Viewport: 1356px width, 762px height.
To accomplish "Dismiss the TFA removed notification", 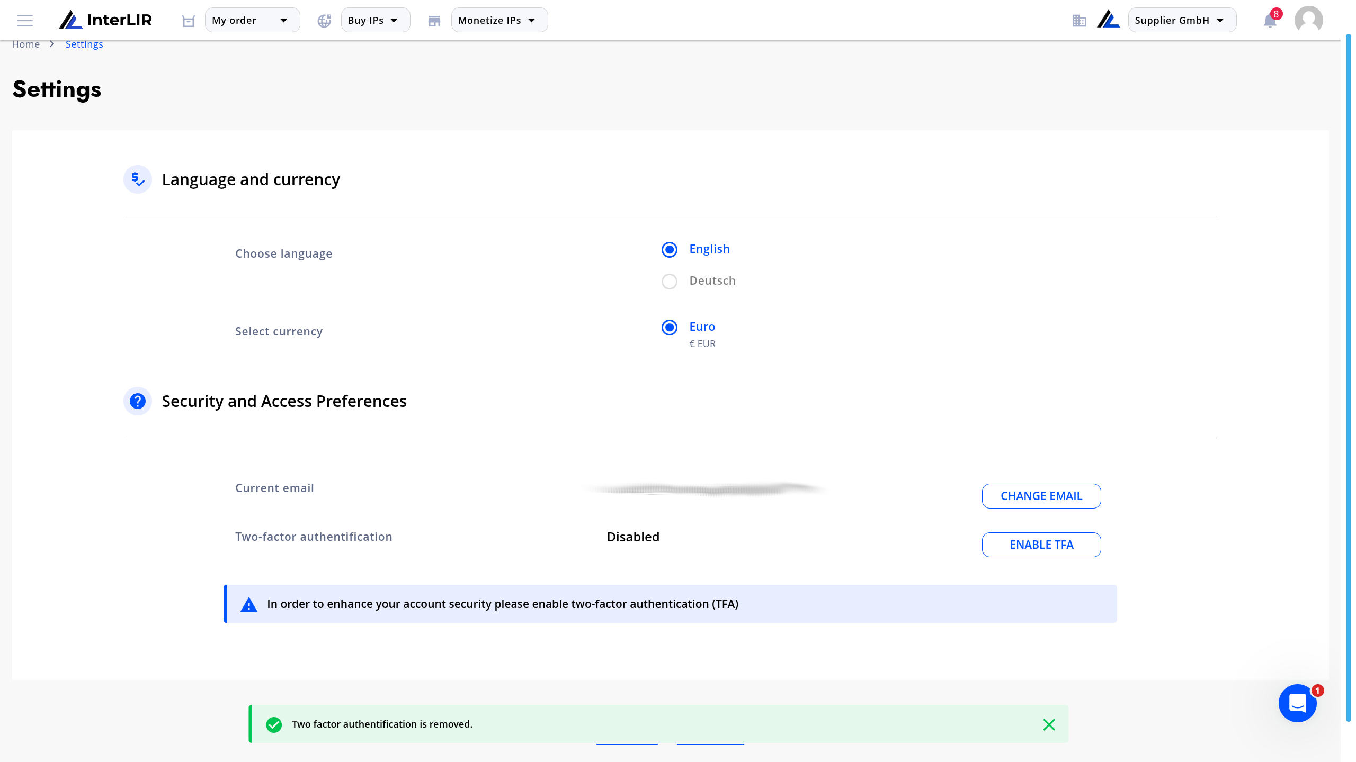I will click(1049, 724).
